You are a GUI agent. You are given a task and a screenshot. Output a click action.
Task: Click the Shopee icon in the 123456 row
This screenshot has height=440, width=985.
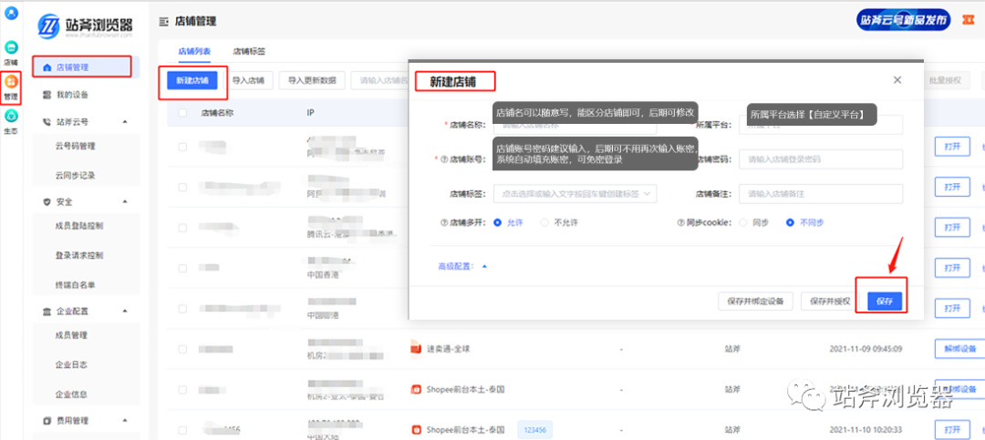click(415, 430)
